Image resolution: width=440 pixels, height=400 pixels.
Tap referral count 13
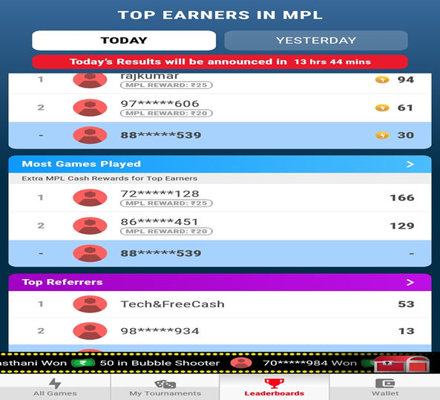(x=407, y=331)
